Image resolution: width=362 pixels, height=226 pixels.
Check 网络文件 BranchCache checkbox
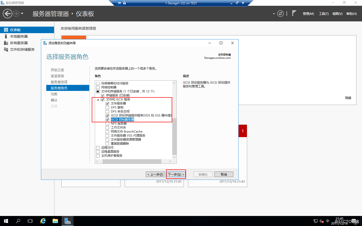pos(107,132)
